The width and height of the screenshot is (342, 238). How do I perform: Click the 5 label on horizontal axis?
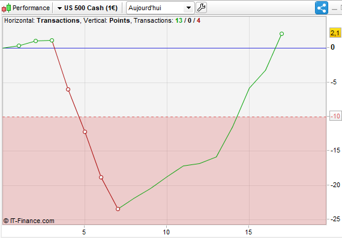(84, 232)
